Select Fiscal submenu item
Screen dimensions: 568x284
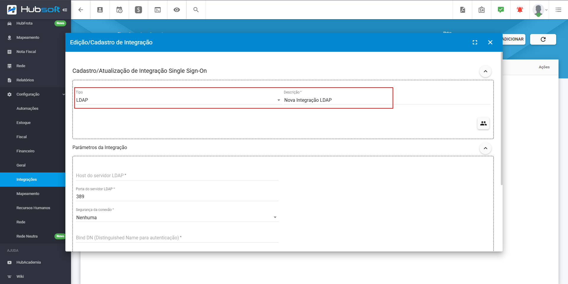(x=33, y=137)
